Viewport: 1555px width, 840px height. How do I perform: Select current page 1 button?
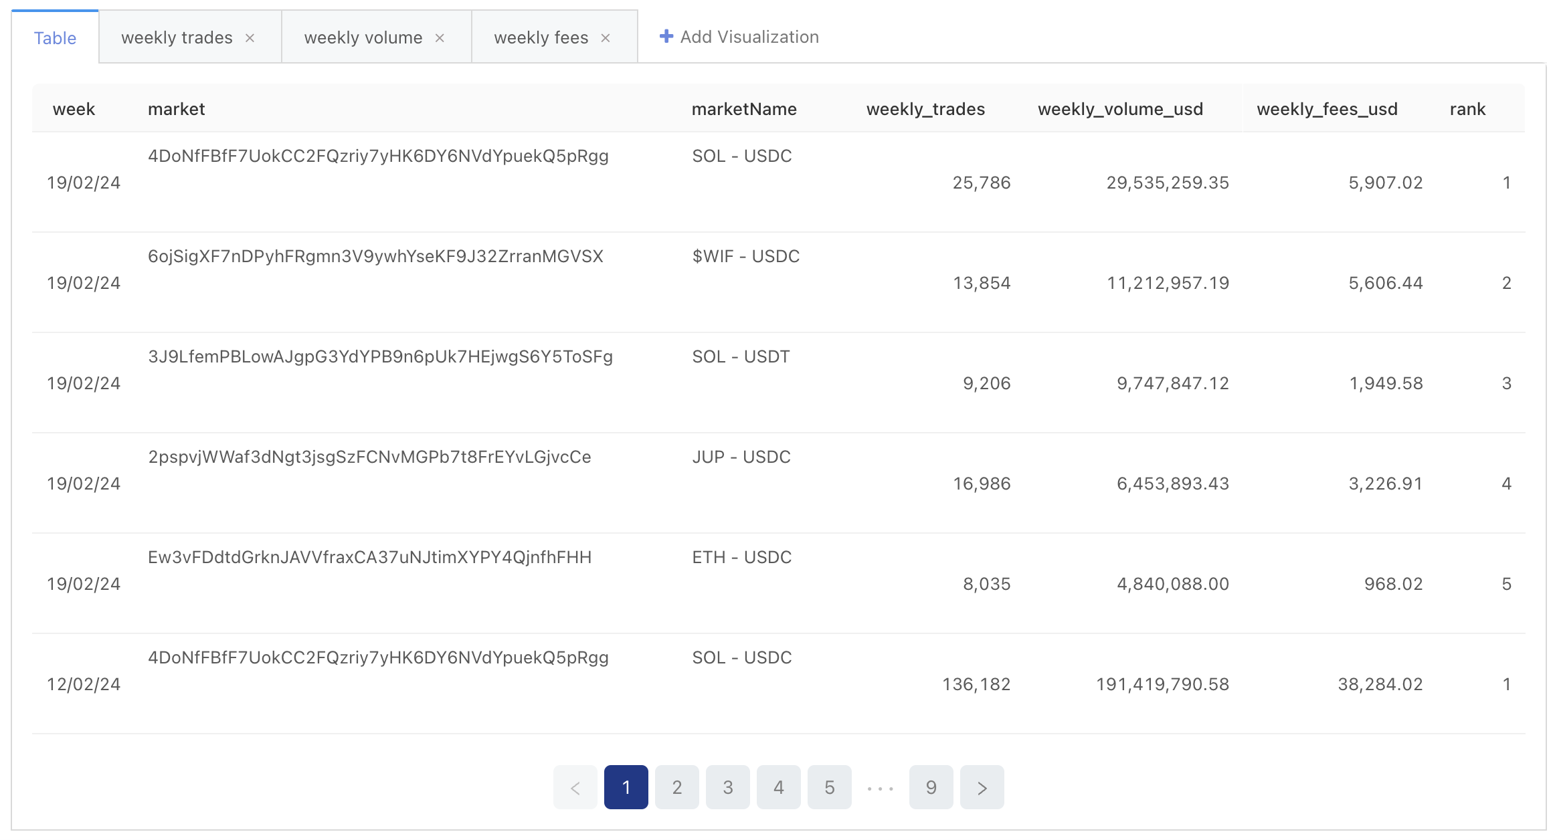[x=626, y=787]
